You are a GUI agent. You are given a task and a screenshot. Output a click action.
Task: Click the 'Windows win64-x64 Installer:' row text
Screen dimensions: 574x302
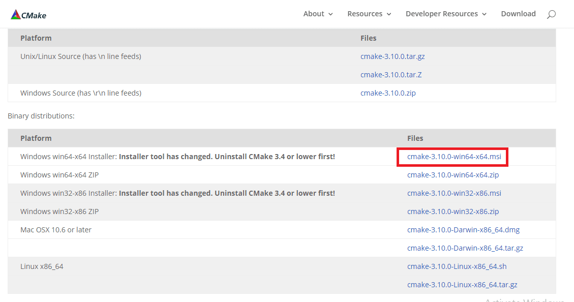pos(177,157)
